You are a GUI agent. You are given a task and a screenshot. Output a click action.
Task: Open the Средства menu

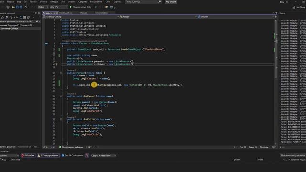click(x=83, y=2)
